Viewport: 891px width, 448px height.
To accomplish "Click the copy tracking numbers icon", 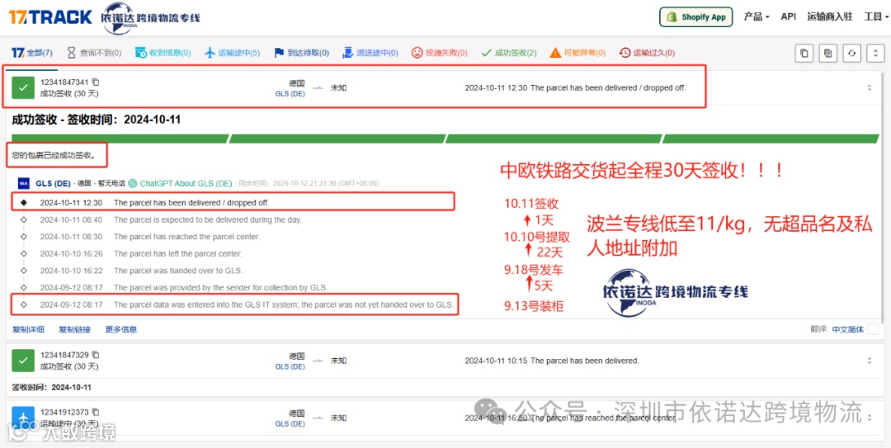I will coord(804,53).
